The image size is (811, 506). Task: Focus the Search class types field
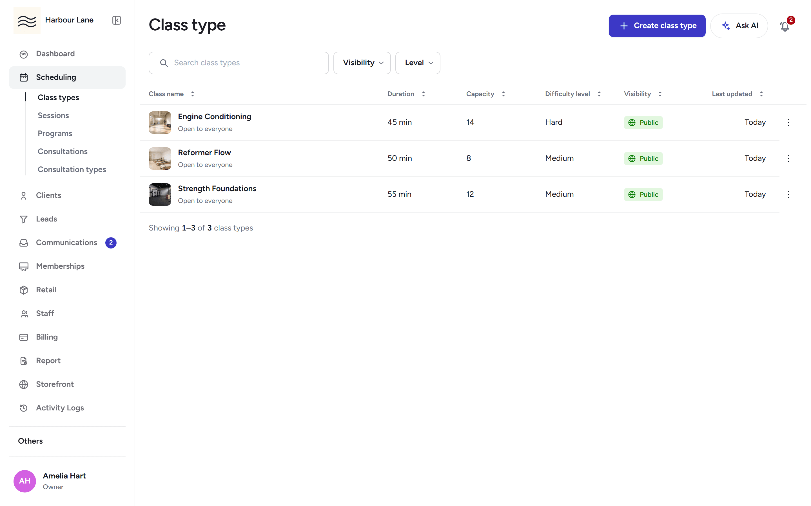239,63
